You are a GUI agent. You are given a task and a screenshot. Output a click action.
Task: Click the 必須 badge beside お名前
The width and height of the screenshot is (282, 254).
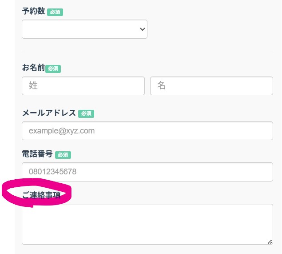pyautogui.click(x=53, y=69)
